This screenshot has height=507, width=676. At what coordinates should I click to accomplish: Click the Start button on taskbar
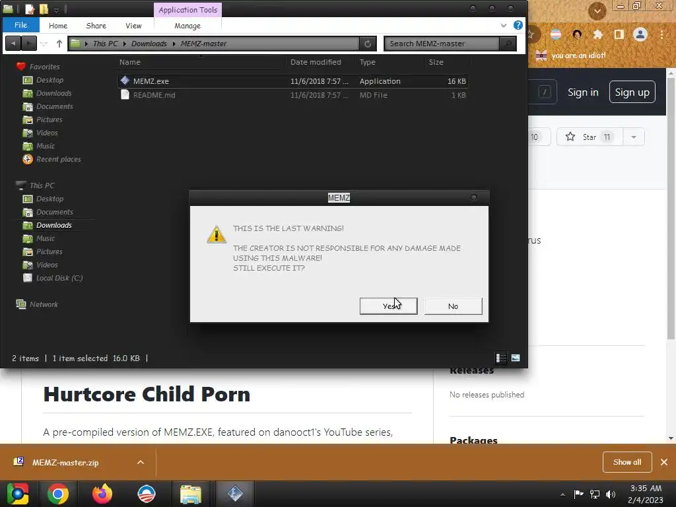[x=18, y=494]
